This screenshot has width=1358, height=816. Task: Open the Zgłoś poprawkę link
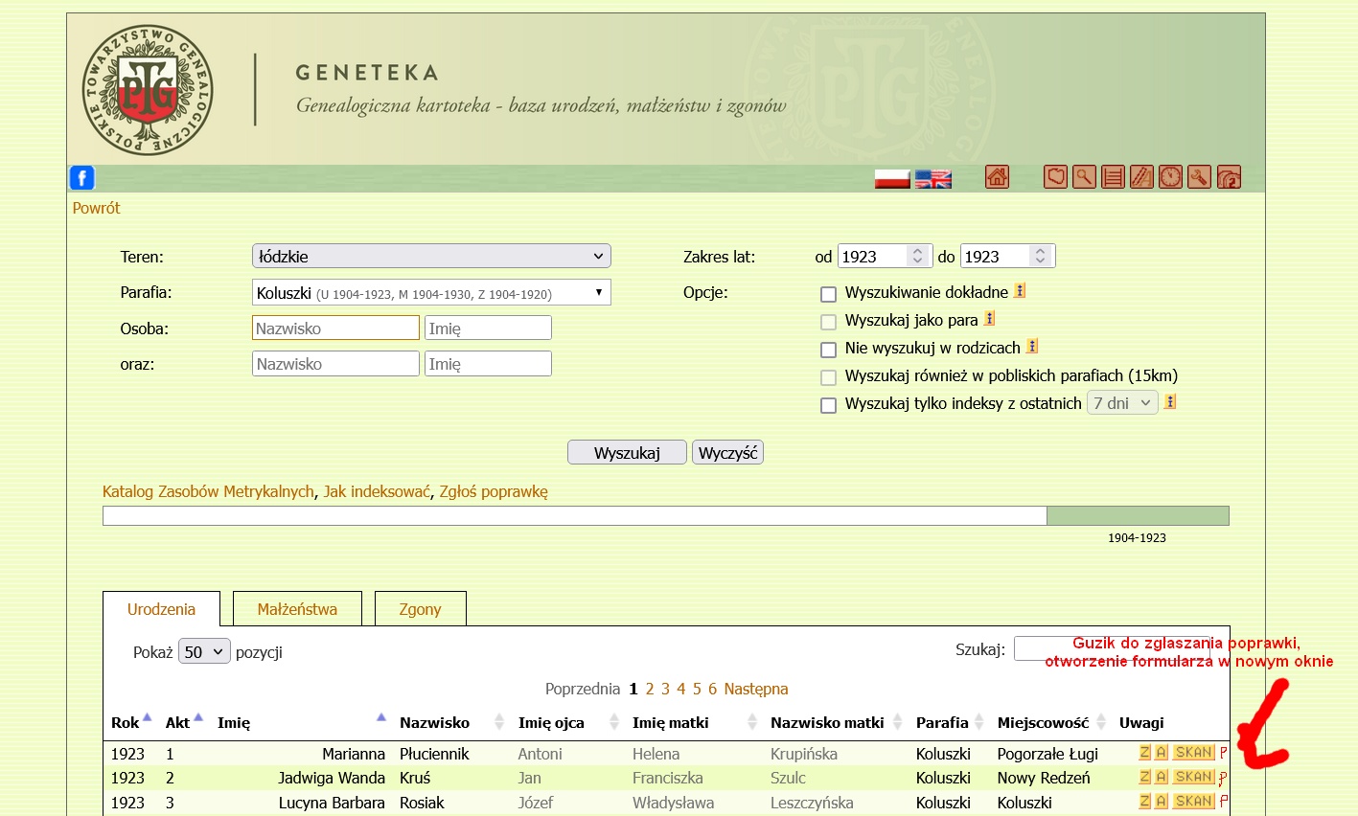coord(494,491)
